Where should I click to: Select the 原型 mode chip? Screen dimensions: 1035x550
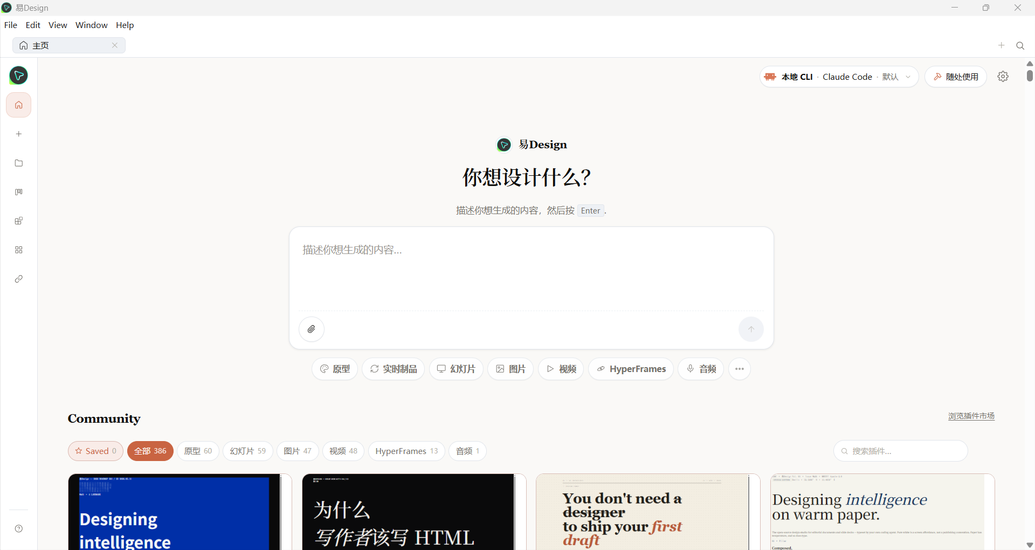point(335,369)
